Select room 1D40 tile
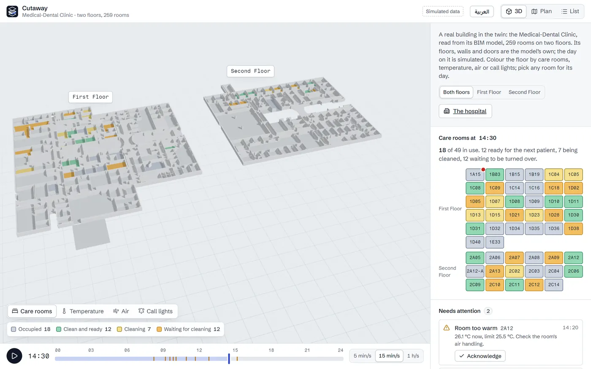The height and width of the screenshot is (369, 591). tap(475, 242)
